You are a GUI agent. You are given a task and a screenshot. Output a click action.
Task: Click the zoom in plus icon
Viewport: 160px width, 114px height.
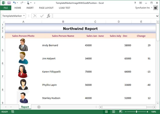(147, 112)
